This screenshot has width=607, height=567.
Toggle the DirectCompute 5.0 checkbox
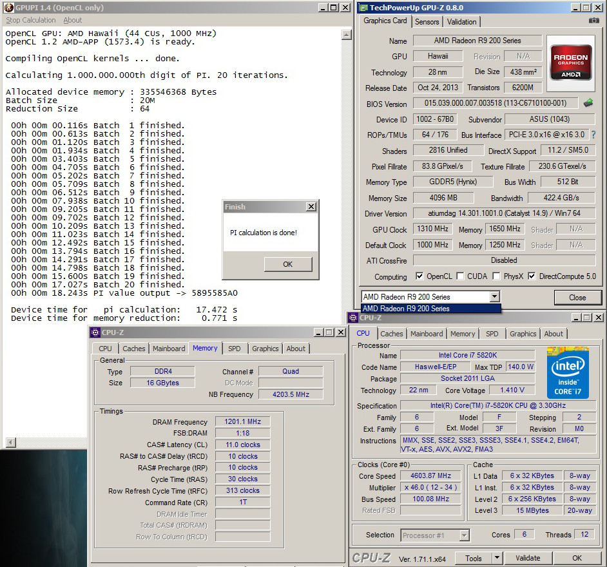pyautogui.click(x=532, y=276)
